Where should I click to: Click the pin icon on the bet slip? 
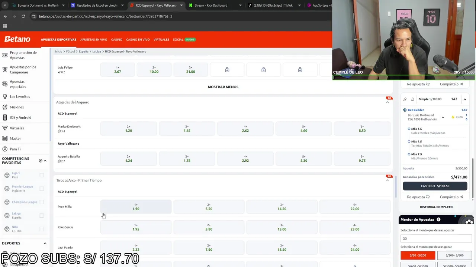tap(405, 99)
